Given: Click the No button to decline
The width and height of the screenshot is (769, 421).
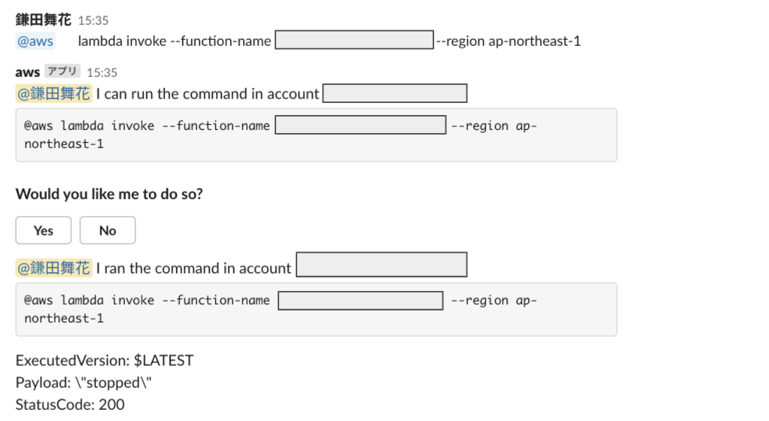Looking at the screenshot, I should (x=108, y=230).
